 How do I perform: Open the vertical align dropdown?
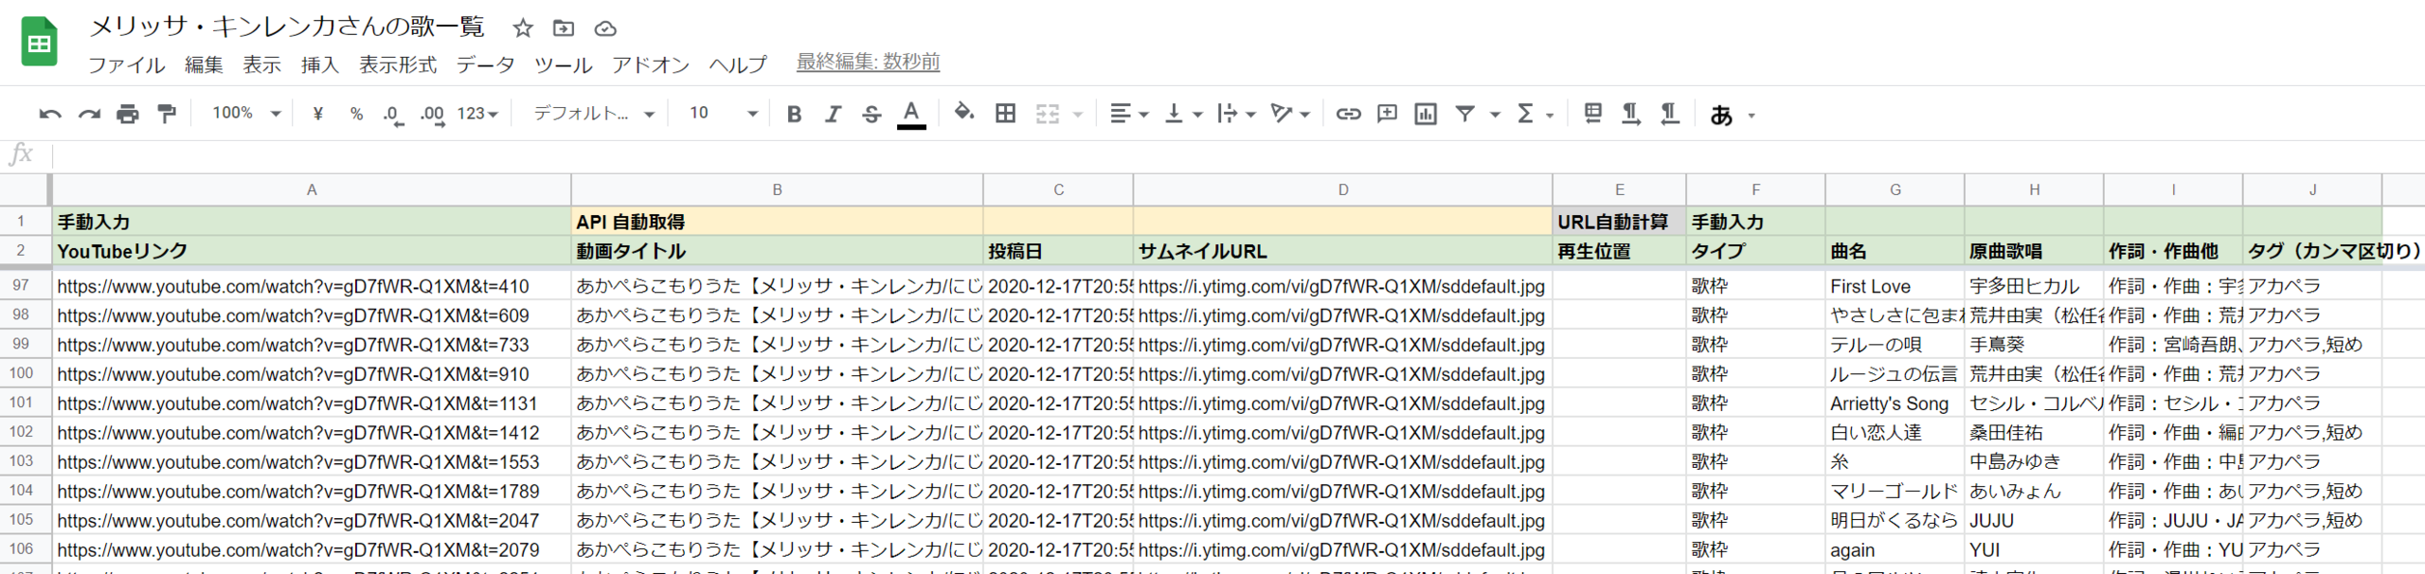tap(1183, 114)
